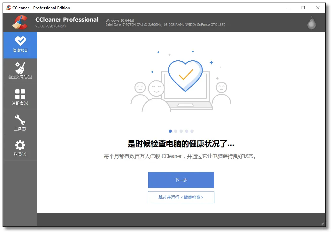Go to the third carousel page dot
Viewport: 331px width, 232px height.
click(x=181, y=131)
